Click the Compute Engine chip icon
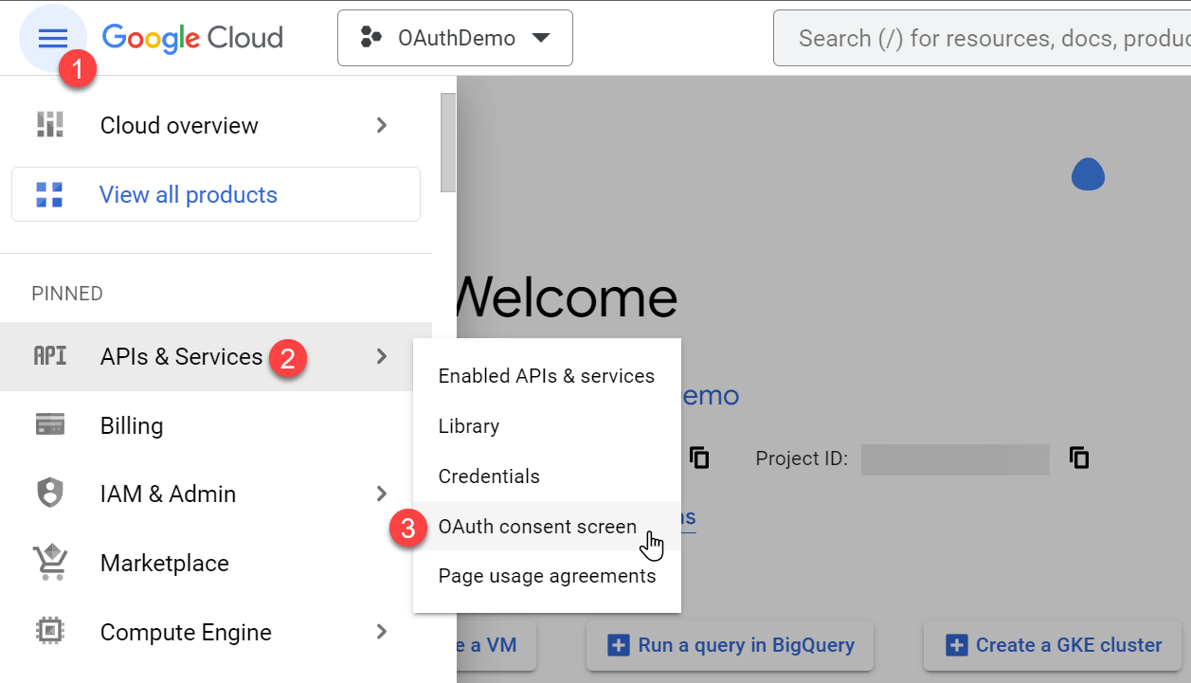The image size is (1191, 683). pos(50,632)
